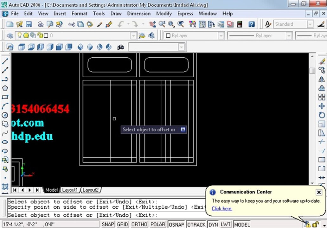Expand the undo history arrow
Image resolution: width=327 pixels, height=228 pixels.
point(128,24)
